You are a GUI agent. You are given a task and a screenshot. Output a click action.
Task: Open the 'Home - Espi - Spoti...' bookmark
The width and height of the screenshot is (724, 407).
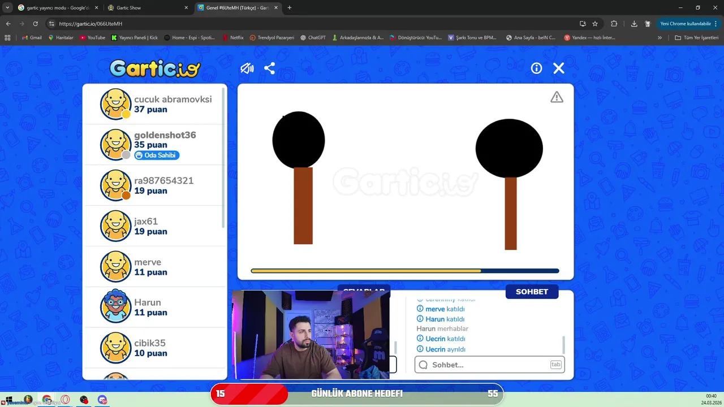[189, 37]
